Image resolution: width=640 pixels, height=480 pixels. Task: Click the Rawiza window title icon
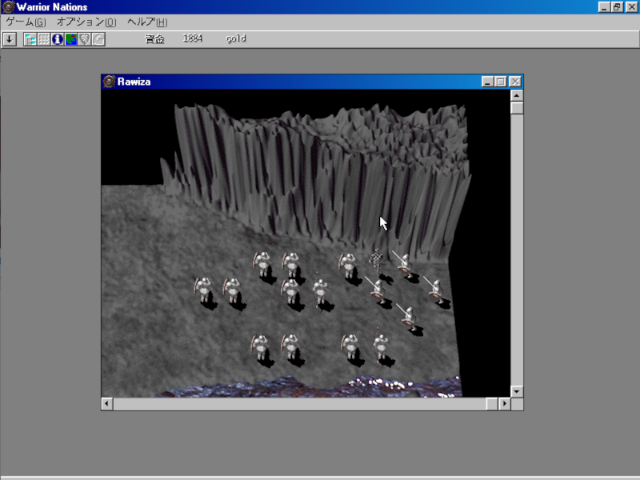tap(110, 82)
